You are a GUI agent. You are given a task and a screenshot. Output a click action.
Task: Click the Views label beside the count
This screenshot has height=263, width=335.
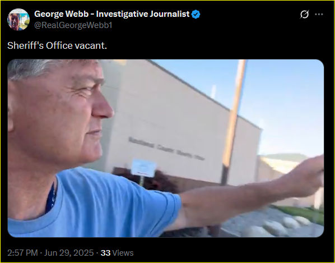coord(123,253)
